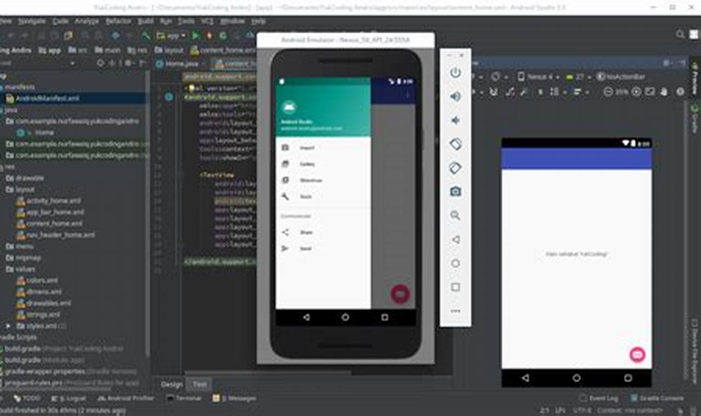Select Share item in emulator drawer

(x=323, y=232)
